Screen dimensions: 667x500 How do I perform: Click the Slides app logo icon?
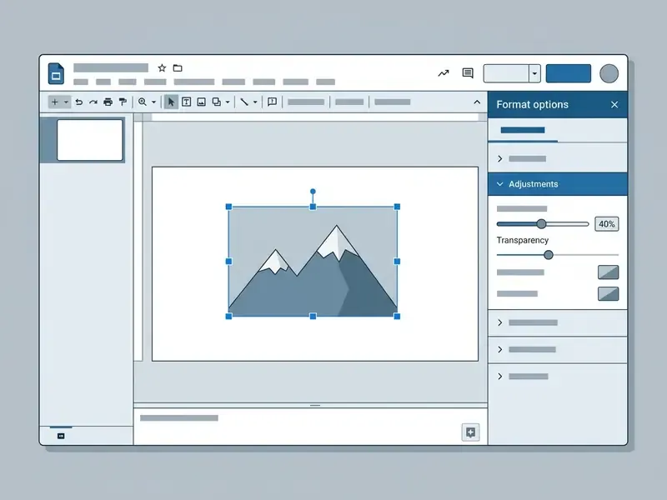(x=56, y=73)
